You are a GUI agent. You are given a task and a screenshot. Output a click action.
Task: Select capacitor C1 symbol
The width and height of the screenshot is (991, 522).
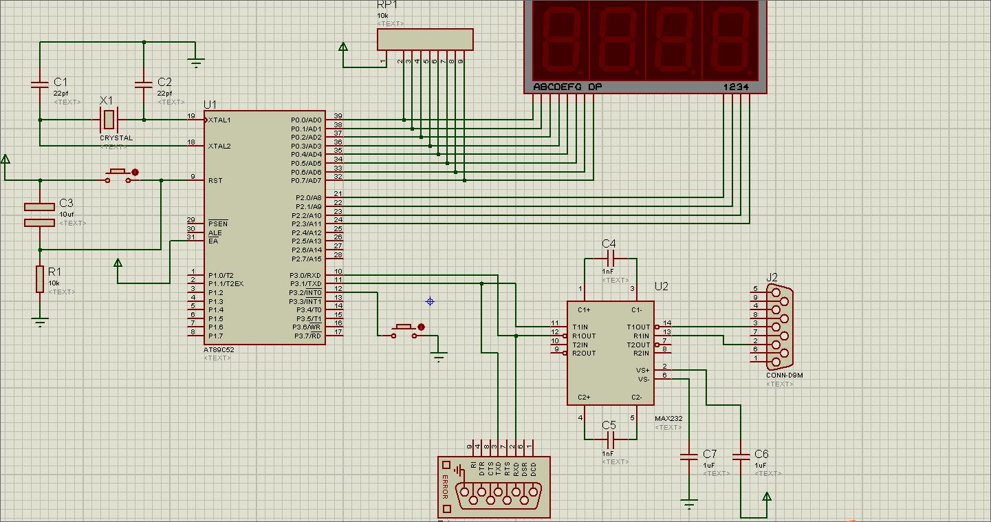40,85
